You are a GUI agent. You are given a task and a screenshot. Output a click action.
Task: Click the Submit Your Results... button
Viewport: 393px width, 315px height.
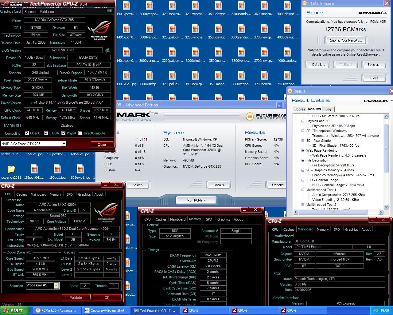tap(346, 40)
